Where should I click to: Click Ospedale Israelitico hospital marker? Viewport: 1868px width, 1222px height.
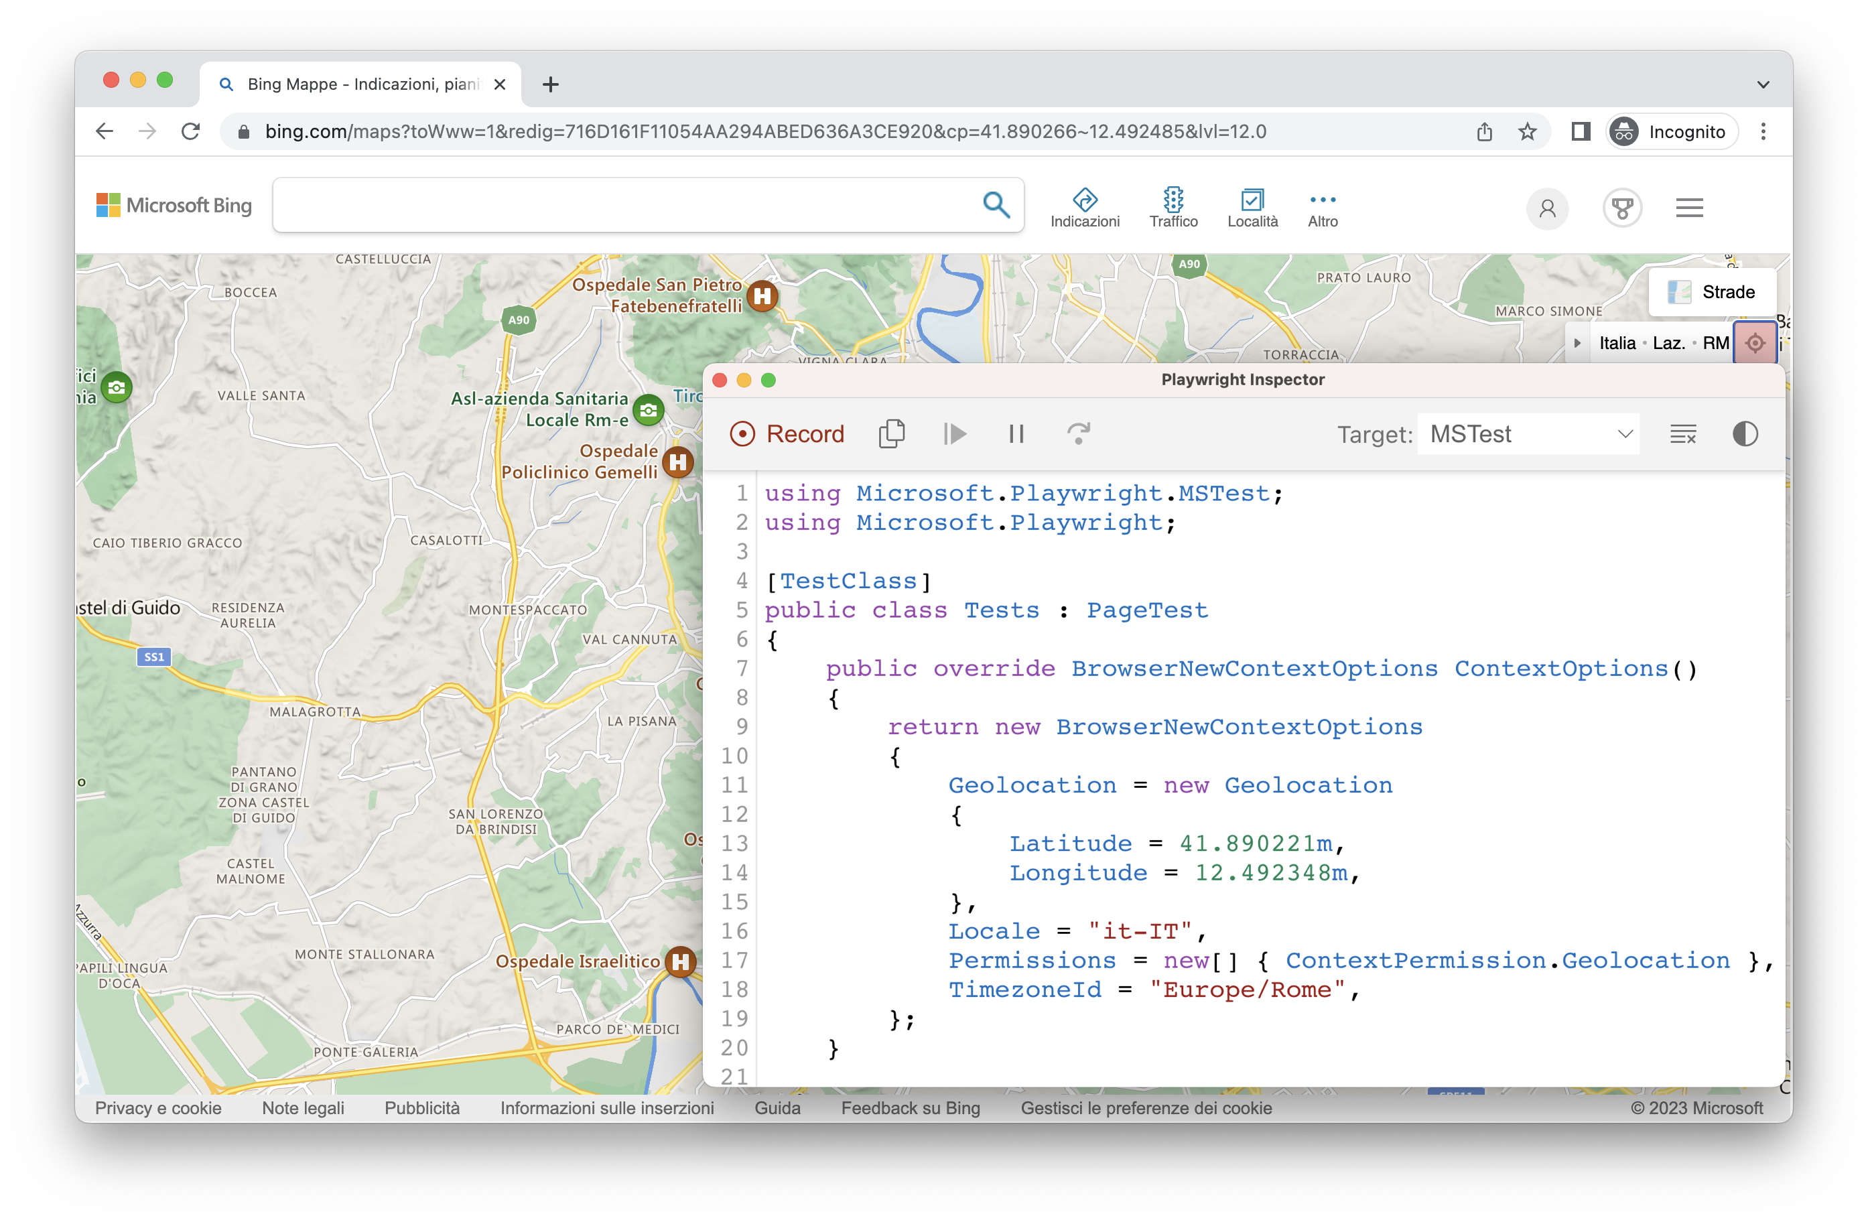pos(681,961)
